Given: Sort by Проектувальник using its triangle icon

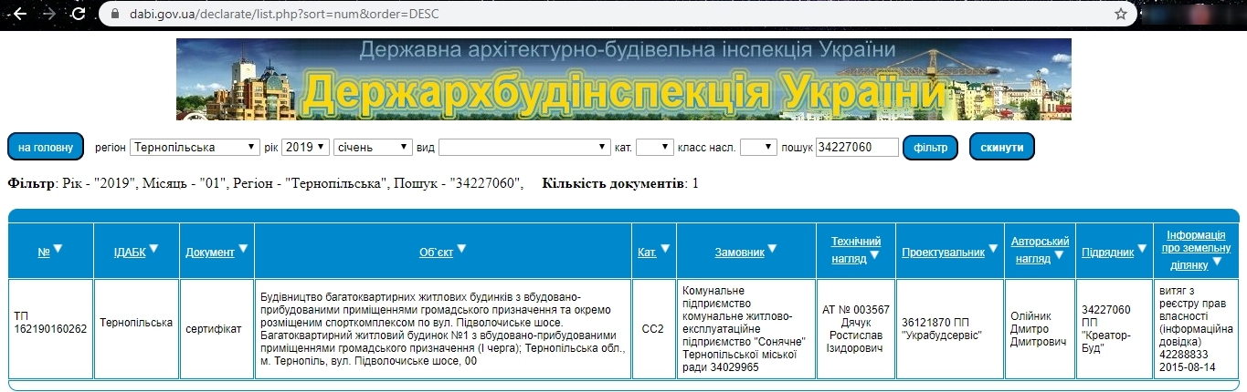Looking at the screenshot, I should [x=993, y=248].
